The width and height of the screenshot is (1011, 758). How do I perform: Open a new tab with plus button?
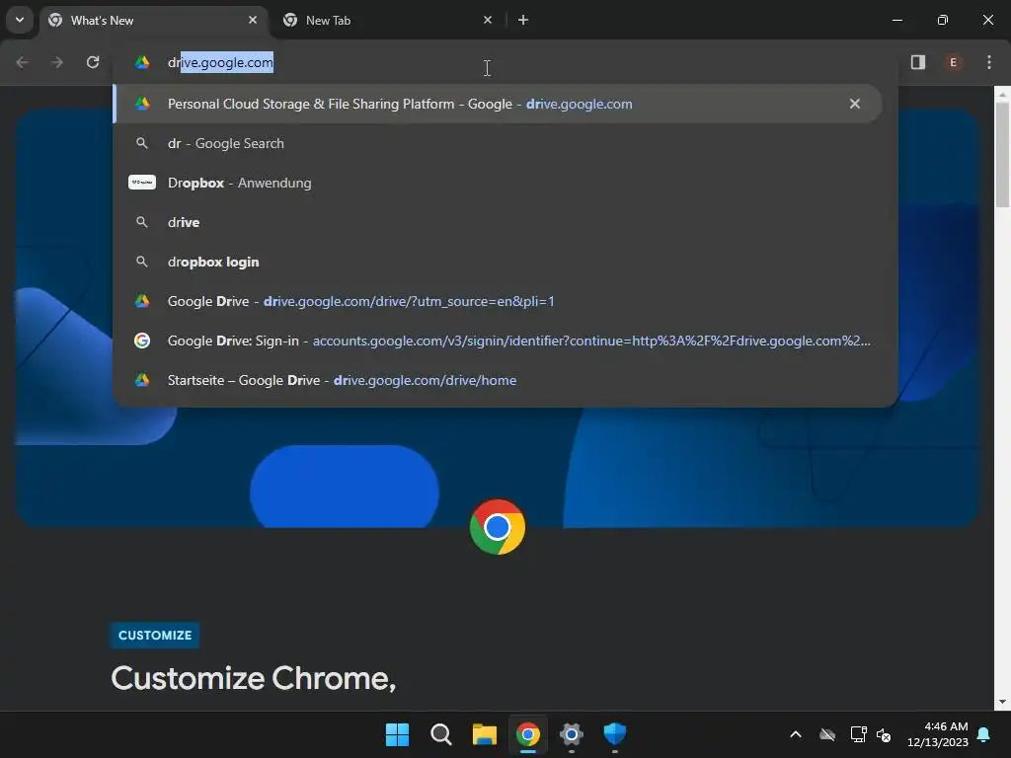523,20
